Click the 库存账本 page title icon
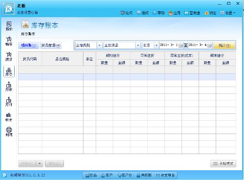 [25, 24]
